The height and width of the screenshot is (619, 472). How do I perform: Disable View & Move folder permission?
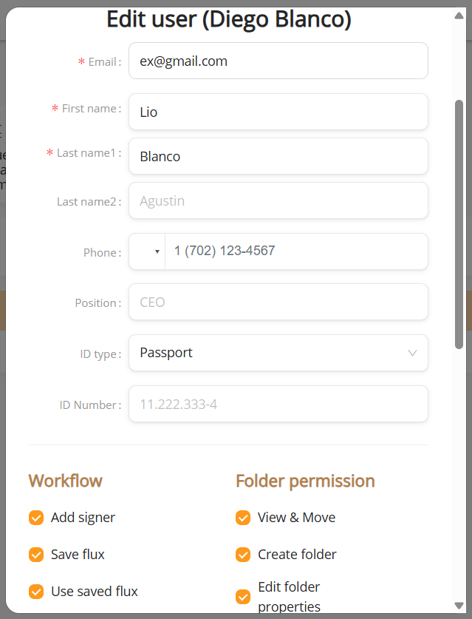point(243,518)
